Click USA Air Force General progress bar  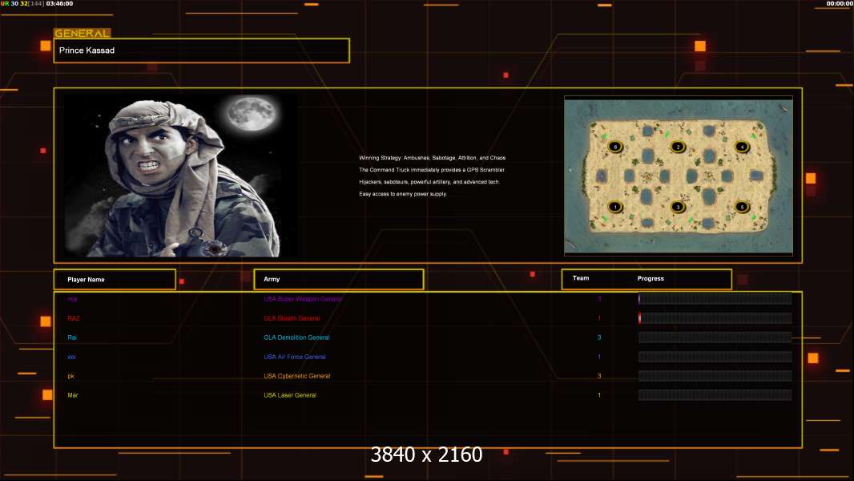coord(715,357)
